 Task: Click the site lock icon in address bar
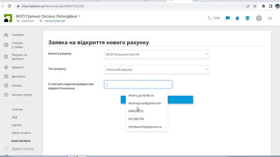click(18, 6)
